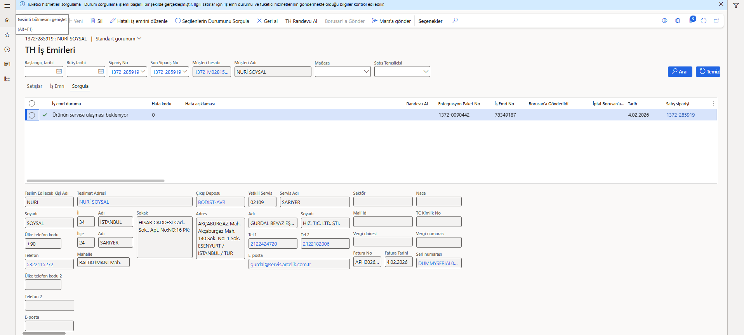Click TH Randevu Al in the toolbar
Screen dimensions: 744x335
[x=301, y=21]
